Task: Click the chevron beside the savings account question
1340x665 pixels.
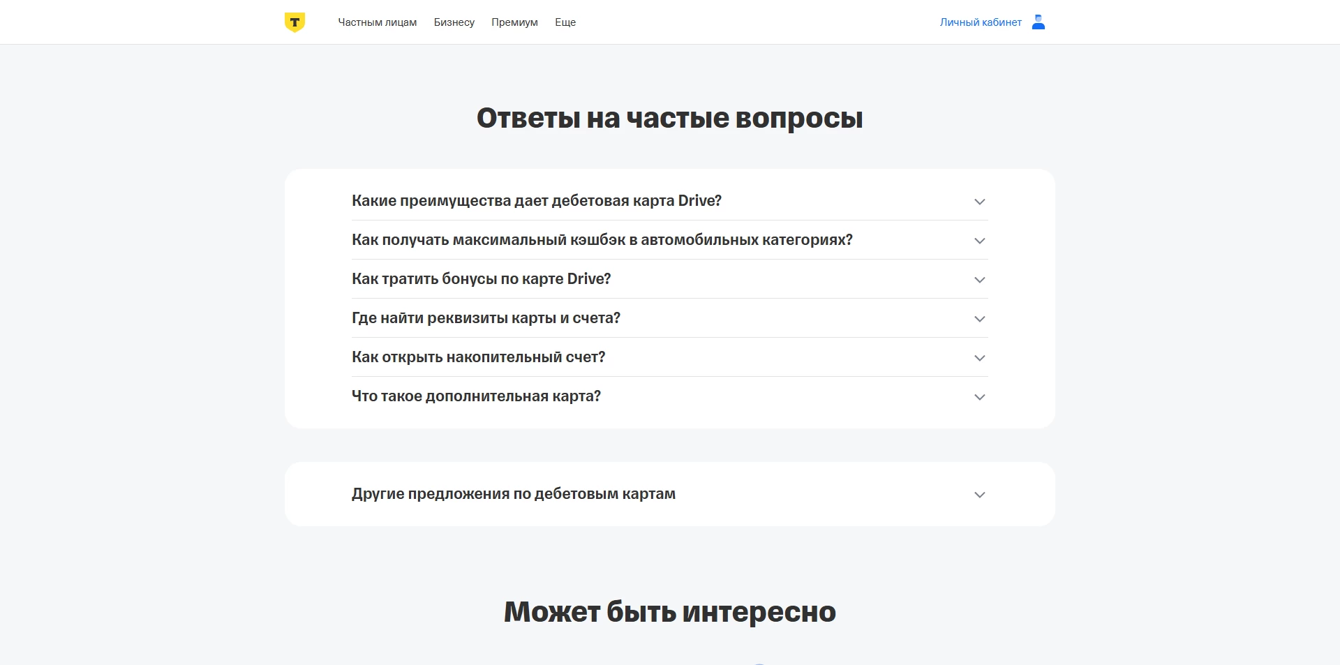Action: [980, 358]
